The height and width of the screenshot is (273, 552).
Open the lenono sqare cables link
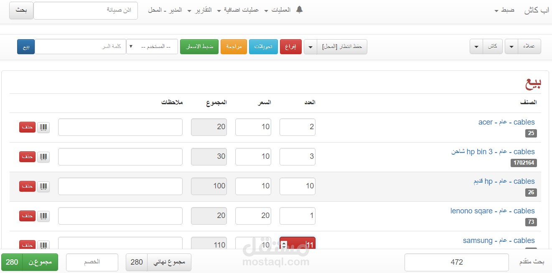click(x=493, y=211)
